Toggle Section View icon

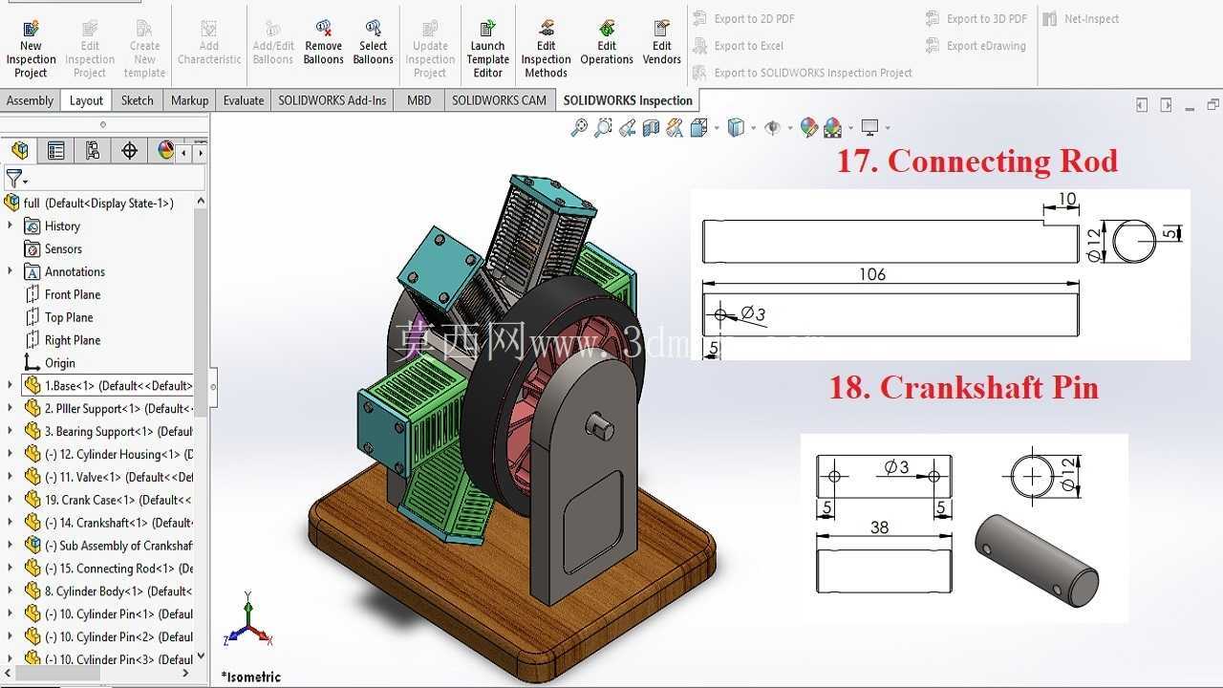coord(651,127)
